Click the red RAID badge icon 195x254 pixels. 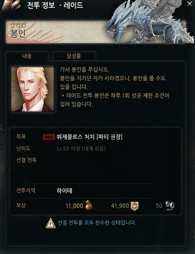(x=49, y=137)
